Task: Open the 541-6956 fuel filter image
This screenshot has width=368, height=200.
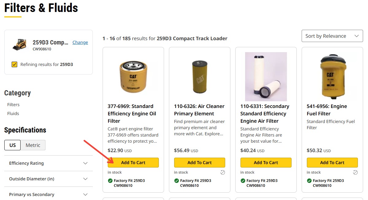Action: tap(332, 77)
